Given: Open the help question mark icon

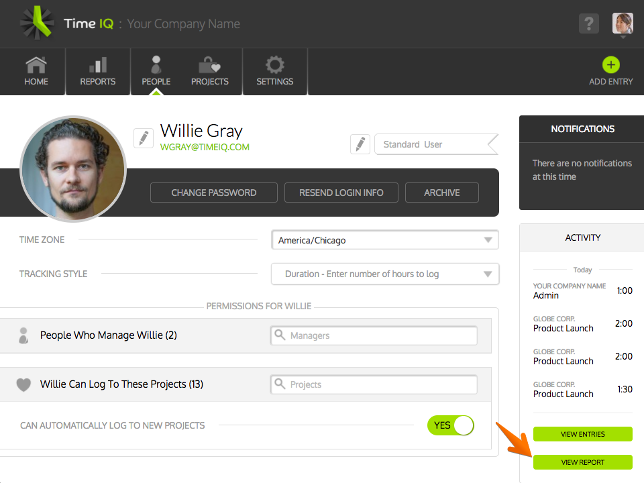Looking at the screenshot, I should [588, 23].
